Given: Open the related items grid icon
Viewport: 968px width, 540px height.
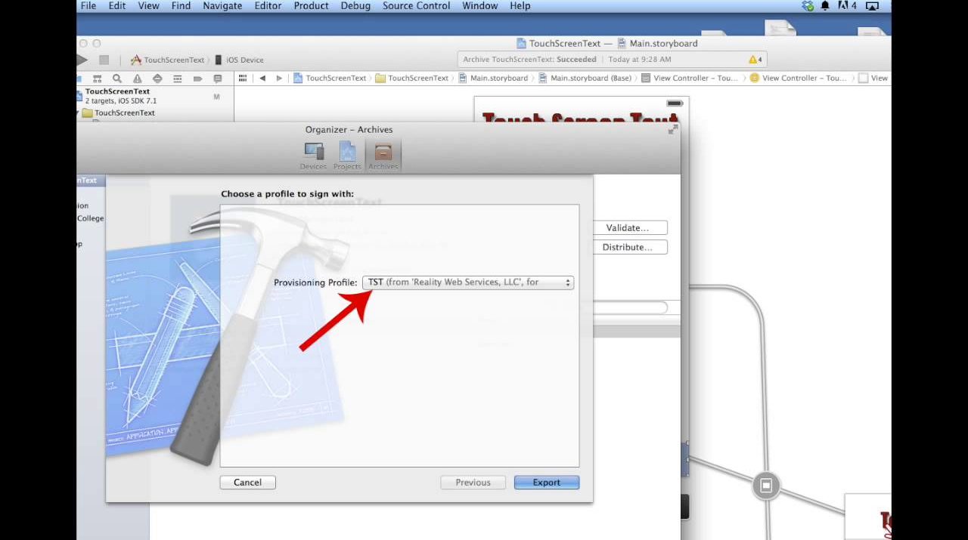Looking at the screenshot, I should coord(243,79).
